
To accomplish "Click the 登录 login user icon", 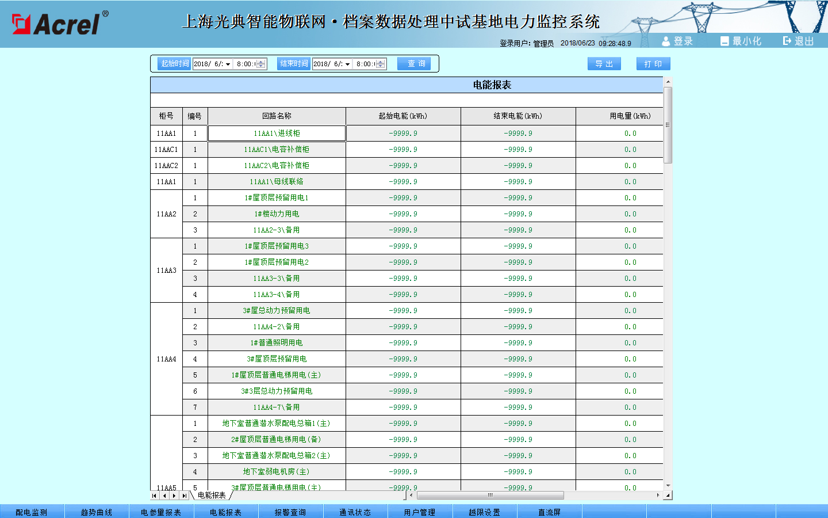I will point(666,41).
